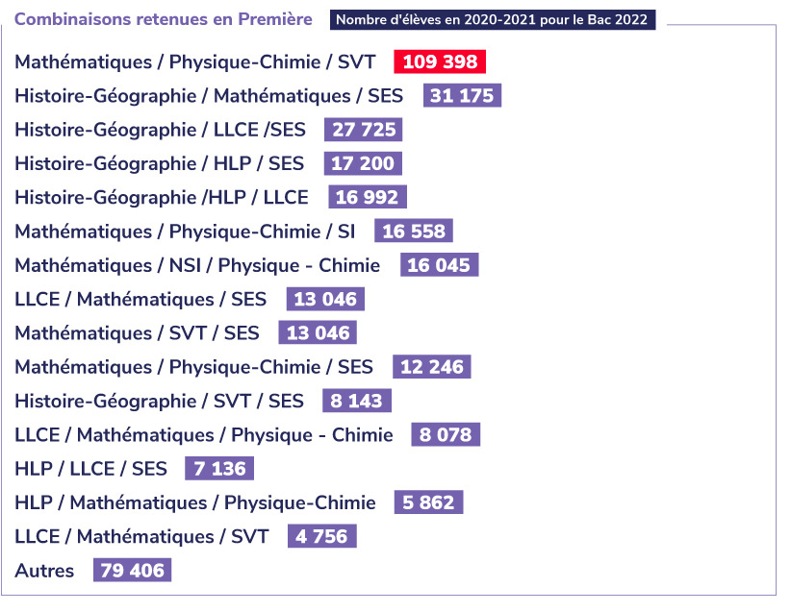Select the 12 246 value badge
Image resolution: width=791 pixels, height=612 pixels.
click(432, 367)
